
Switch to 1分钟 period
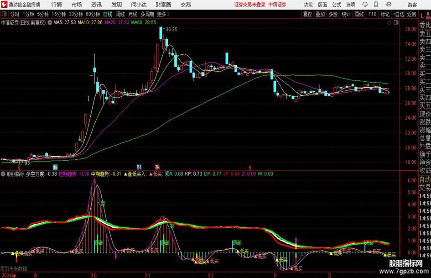(28, 14)
